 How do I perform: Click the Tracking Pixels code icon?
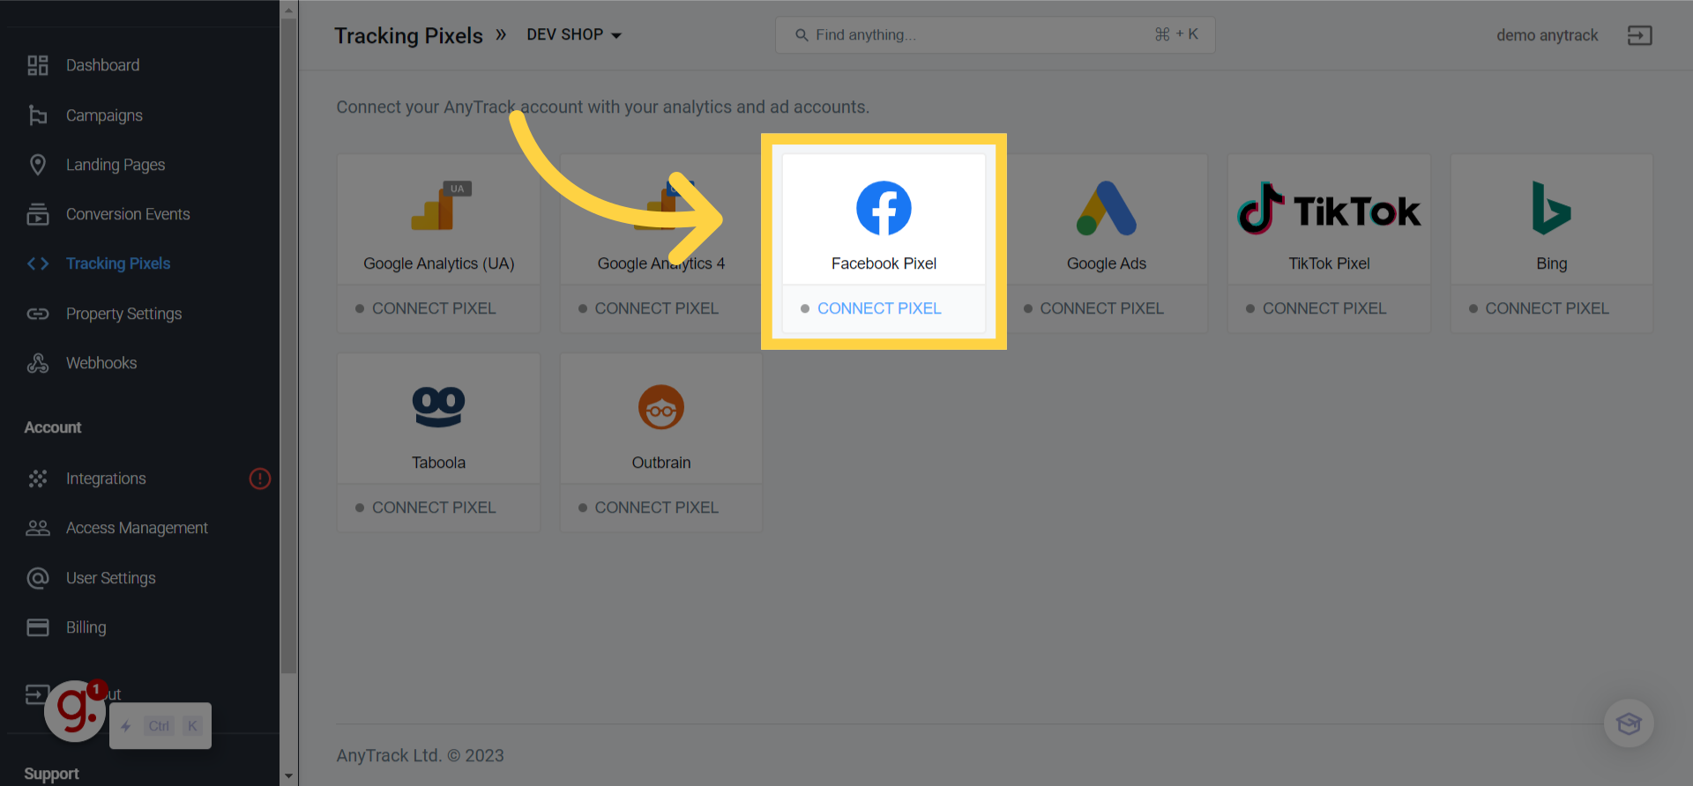coord(38,263)
